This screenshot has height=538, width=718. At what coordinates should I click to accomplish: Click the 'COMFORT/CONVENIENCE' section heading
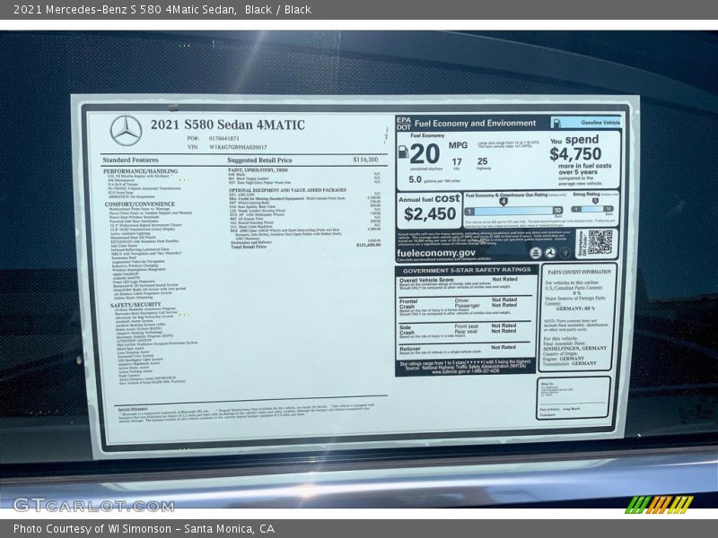coord(140,204)
